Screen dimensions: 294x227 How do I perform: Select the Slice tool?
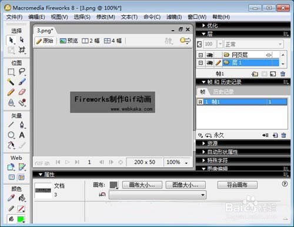tap(22, 167)
